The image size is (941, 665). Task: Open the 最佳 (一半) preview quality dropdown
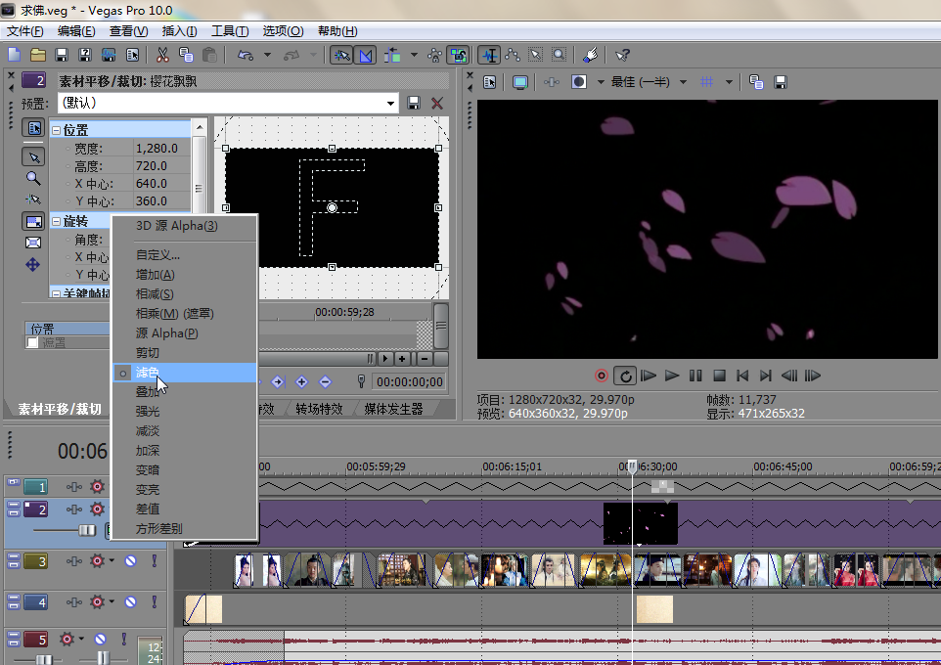pyautogui.click(x=683, y=82)
